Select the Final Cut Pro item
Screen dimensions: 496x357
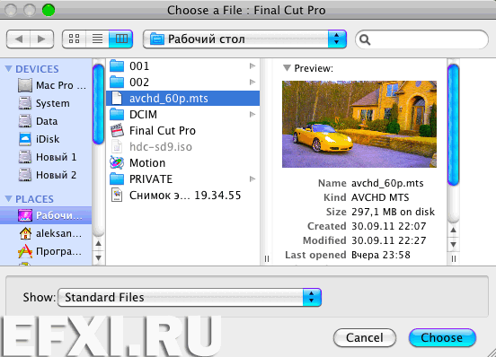click(182, 131)
